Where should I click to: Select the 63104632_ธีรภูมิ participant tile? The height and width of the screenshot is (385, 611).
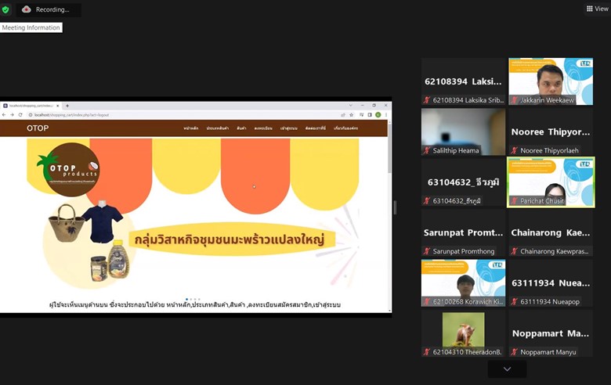463,182
